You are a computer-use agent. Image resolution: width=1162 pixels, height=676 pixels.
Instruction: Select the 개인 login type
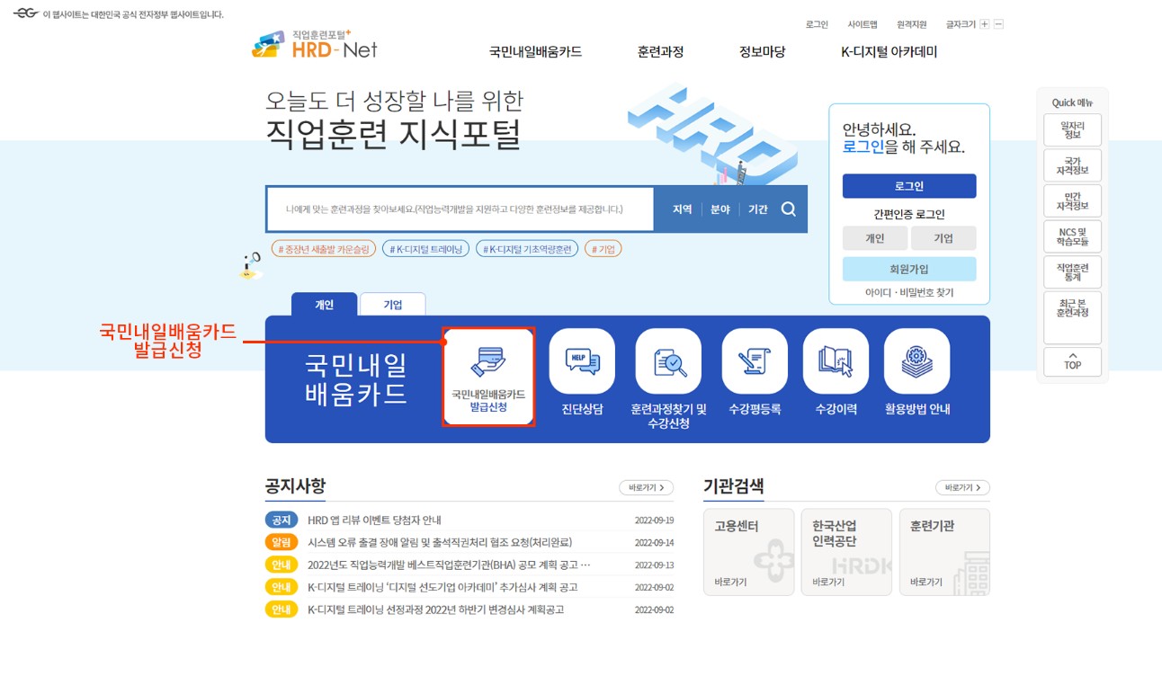(x=875, y=237)
